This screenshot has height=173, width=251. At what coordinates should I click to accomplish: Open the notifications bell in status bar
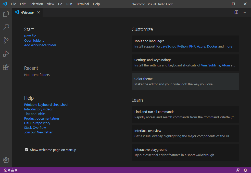(x=245, y=170)
